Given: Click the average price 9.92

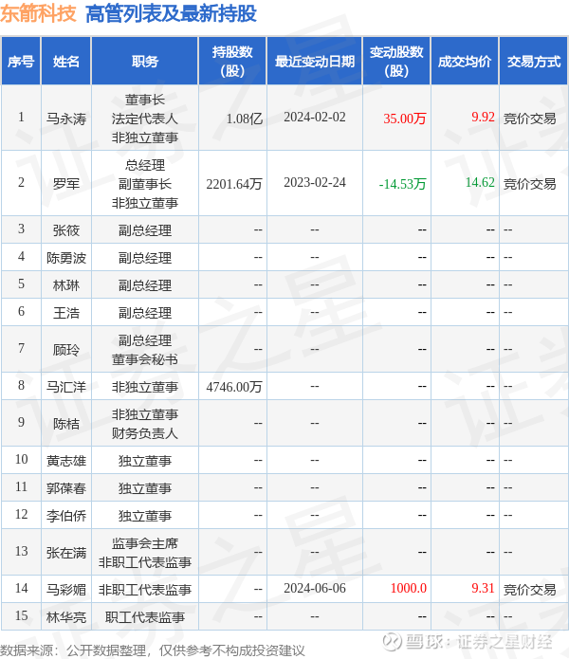Looking at the screenshot, I should click(x=483, y=117).
